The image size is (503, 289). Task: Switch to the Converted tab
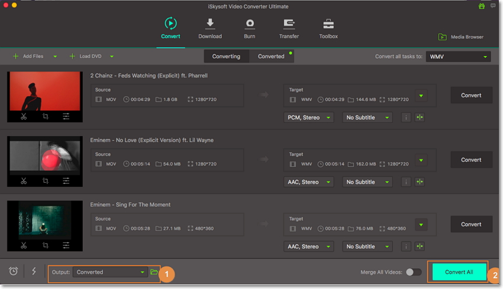click(x=271, y=56)
